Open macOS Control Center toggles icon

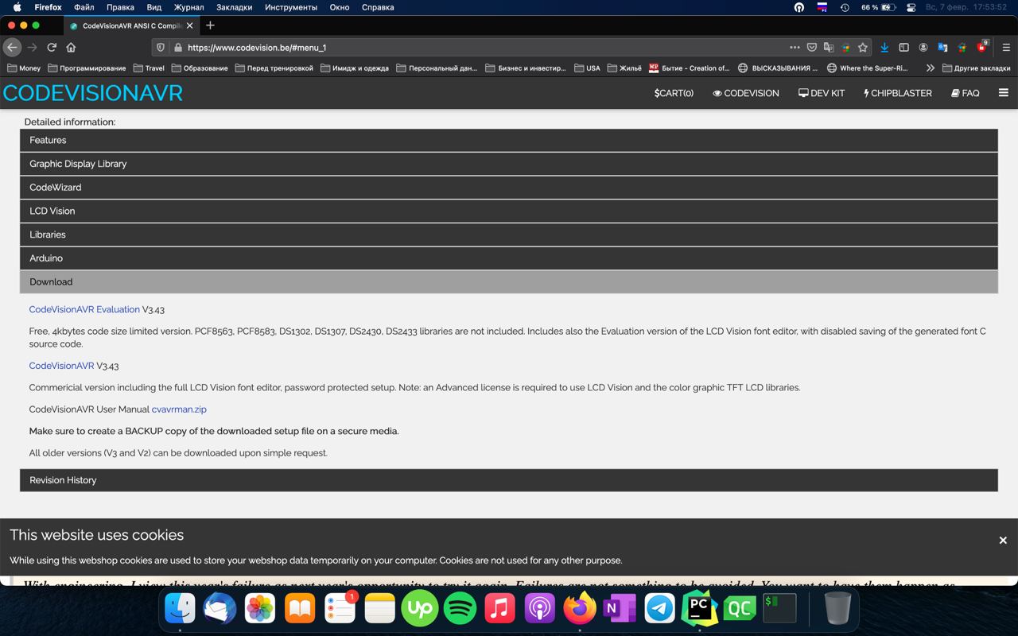[x=911, y=7]
